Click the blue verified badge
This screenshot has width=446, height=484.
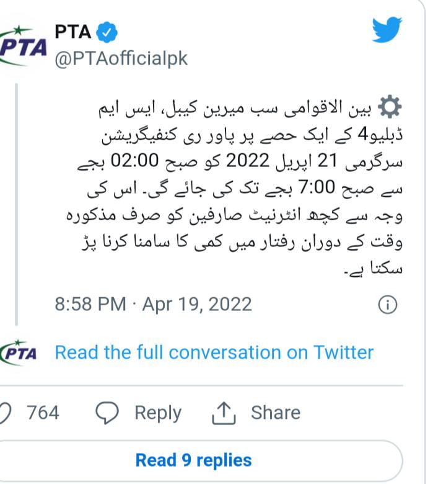click(x=106, y=32)
